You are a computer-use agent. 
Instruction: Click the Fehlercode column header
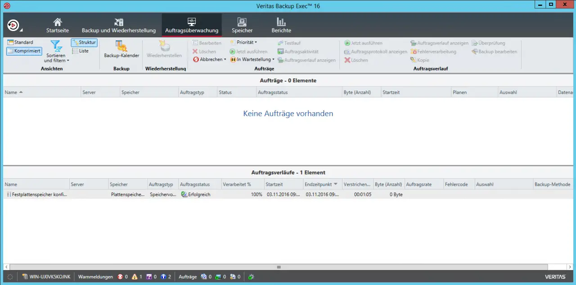coord(459,184)
